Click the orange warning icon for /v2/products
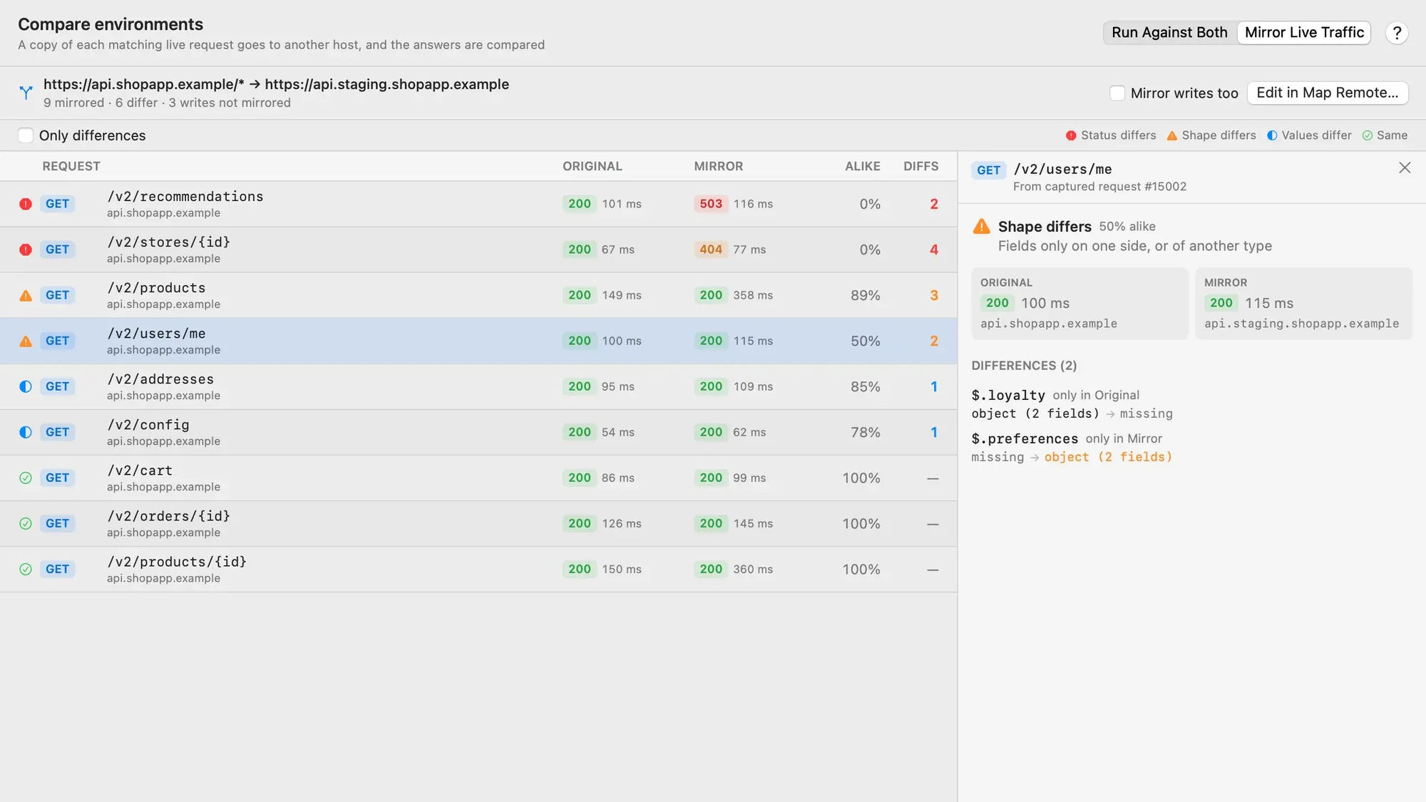Screen dimensions: 1426x802 26,295
